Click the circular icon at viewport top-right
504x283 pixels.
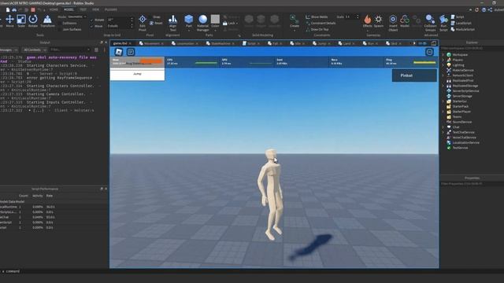point(429,52)
